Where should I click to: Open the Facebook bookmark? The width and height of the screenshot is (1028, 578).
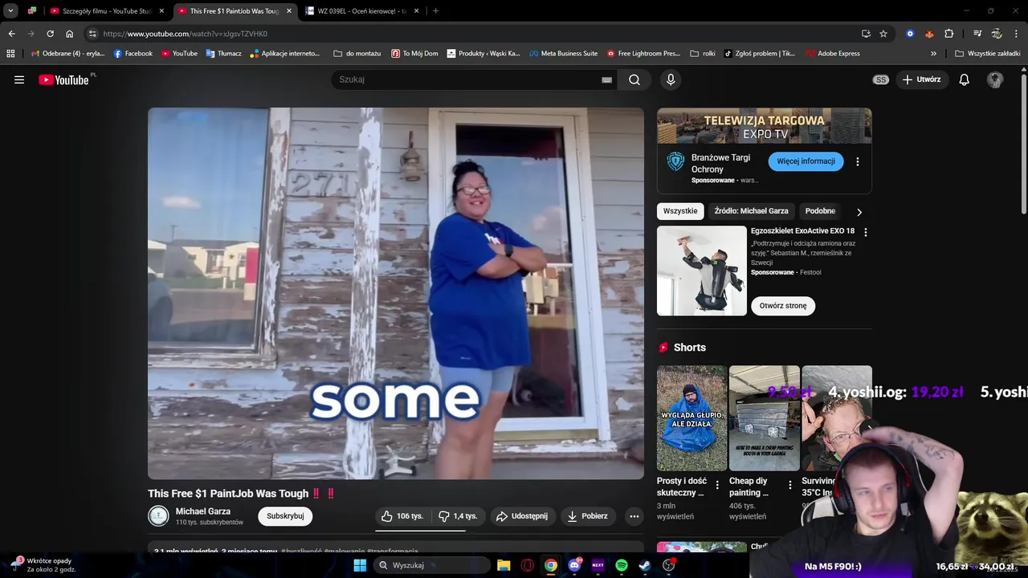(133, 54)
